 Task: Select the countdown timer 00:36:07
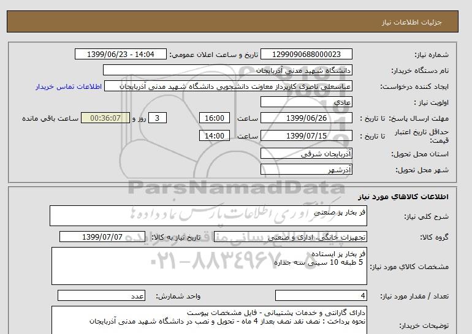point(105,118)
